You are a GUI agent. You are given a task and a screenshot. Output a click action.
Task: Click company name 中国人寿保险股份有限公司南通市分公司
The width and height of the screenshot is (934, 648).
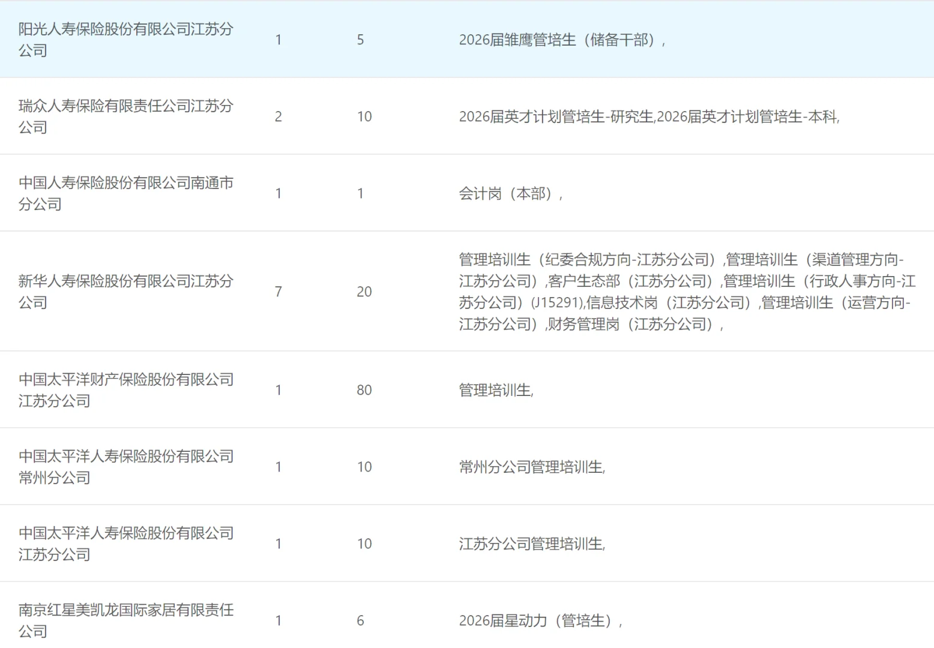pos(125,193)
